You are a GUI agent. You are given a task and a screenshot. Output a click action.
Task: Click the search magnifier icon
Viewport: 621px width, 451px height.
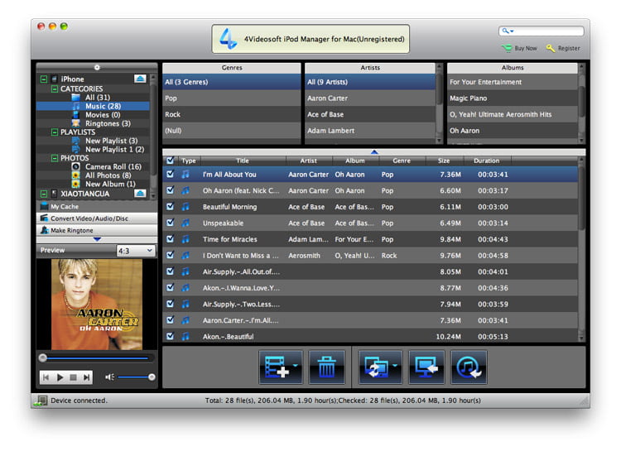pos(505,31)
